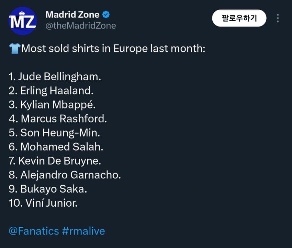Image resolution: width=292 pixels, height=248 pixels.
Task: Click the Madrid Zone display name
Action: pyautogui.click(x=72, y=15)
